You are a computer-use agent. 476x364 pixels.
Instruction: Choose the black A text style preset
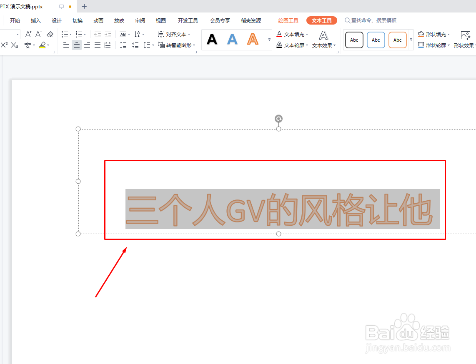212,39
